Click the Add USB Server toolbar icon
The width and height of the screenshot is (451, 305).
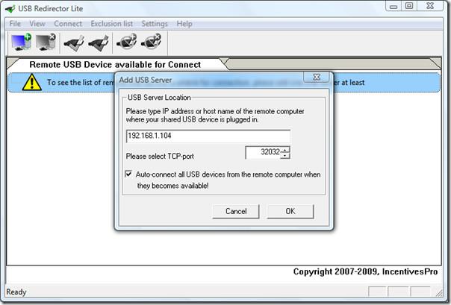click(19, 43)
